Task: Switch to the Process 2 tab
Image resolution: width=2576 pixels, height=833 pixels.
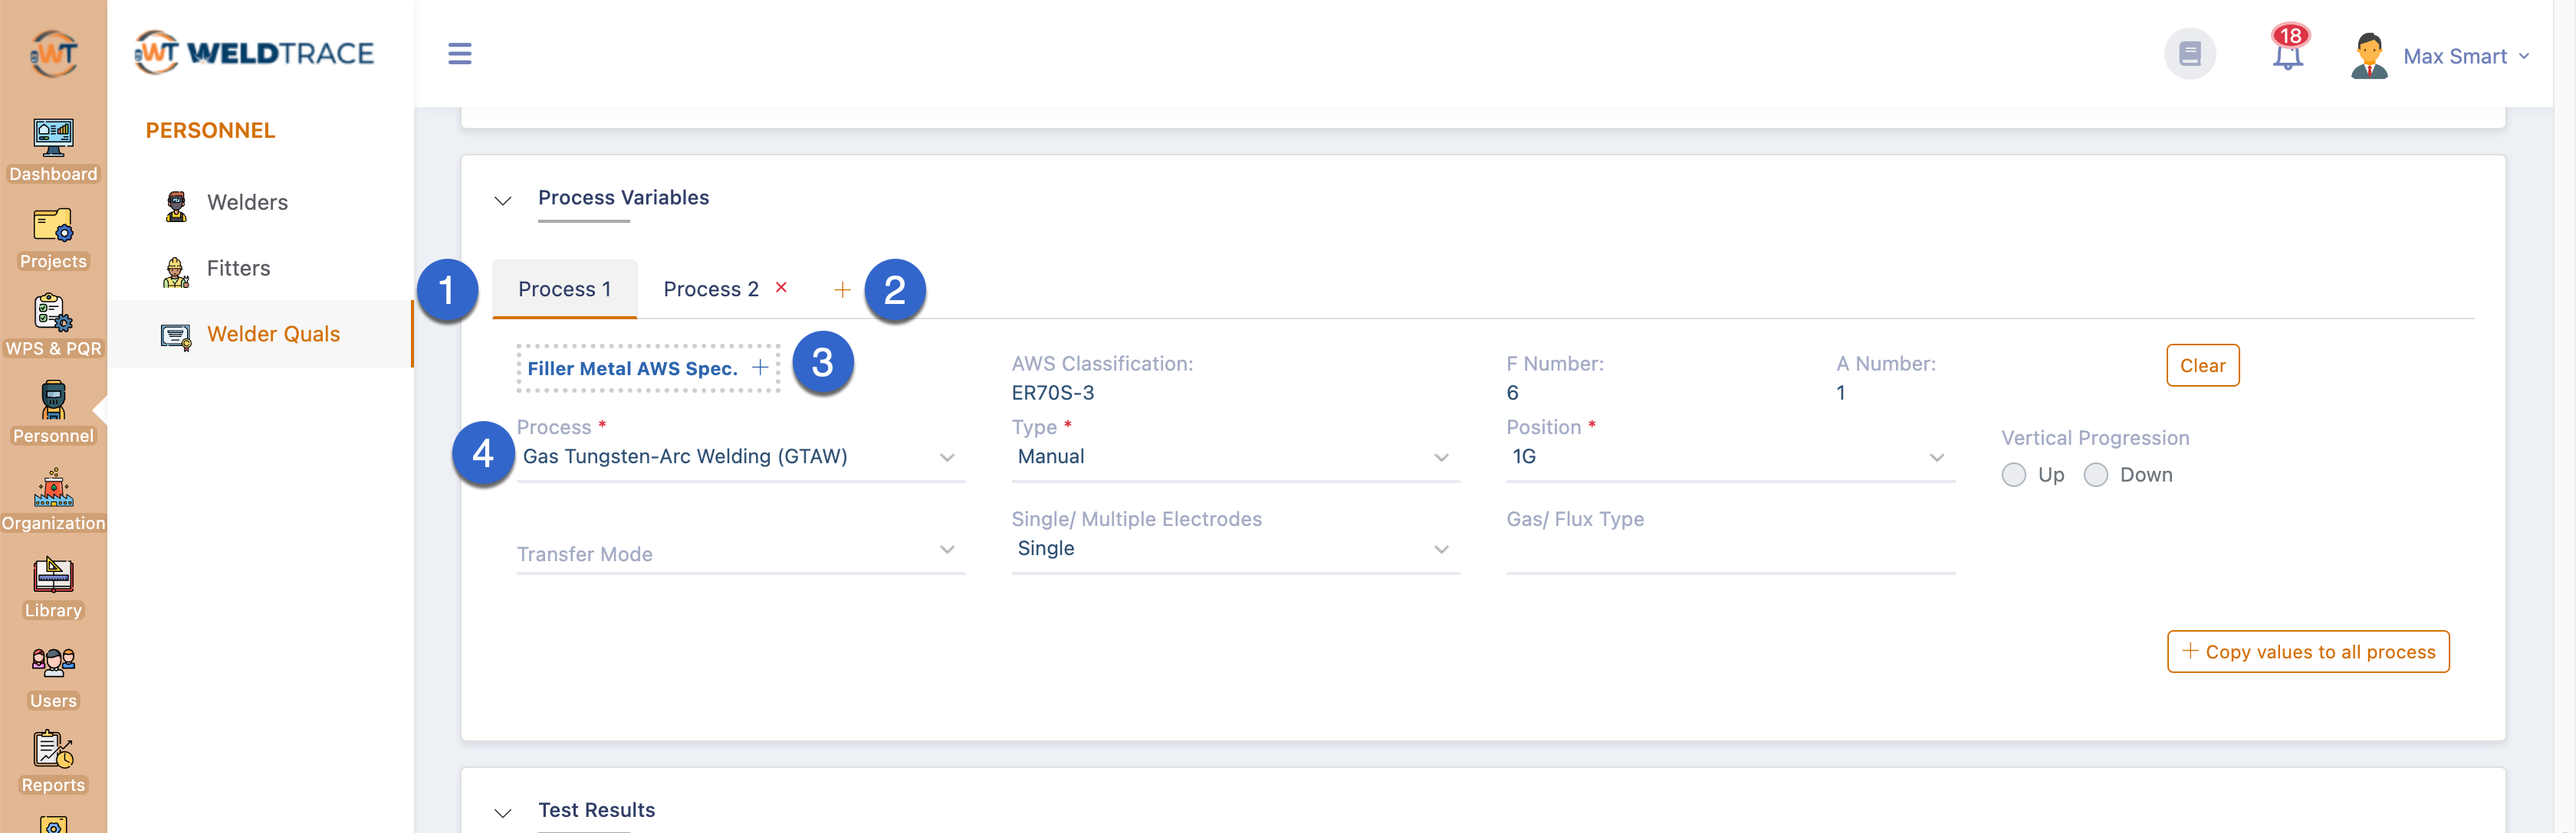Action: pos(711,289)
